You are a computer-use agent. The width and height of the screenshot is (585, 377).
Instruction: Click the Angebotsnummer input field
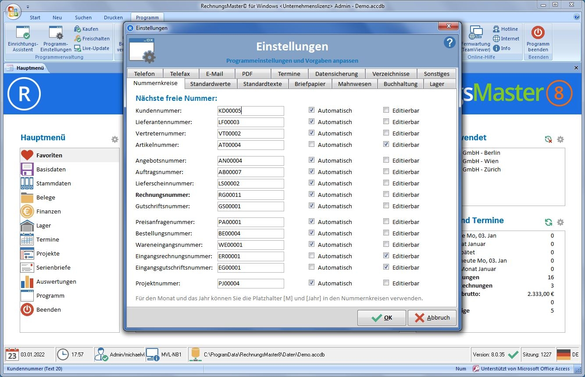(251, 161)
